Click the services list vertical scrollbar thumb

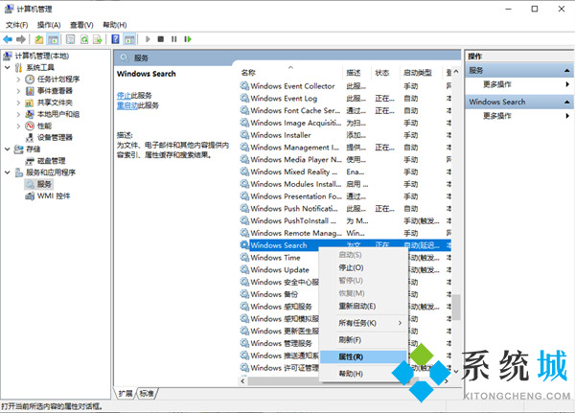pyautogui.click(x=456, y=308)
